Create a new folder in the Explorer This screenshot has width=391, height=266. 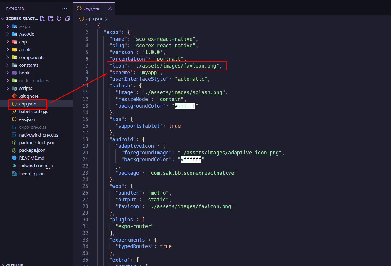(x=50, y=18)
